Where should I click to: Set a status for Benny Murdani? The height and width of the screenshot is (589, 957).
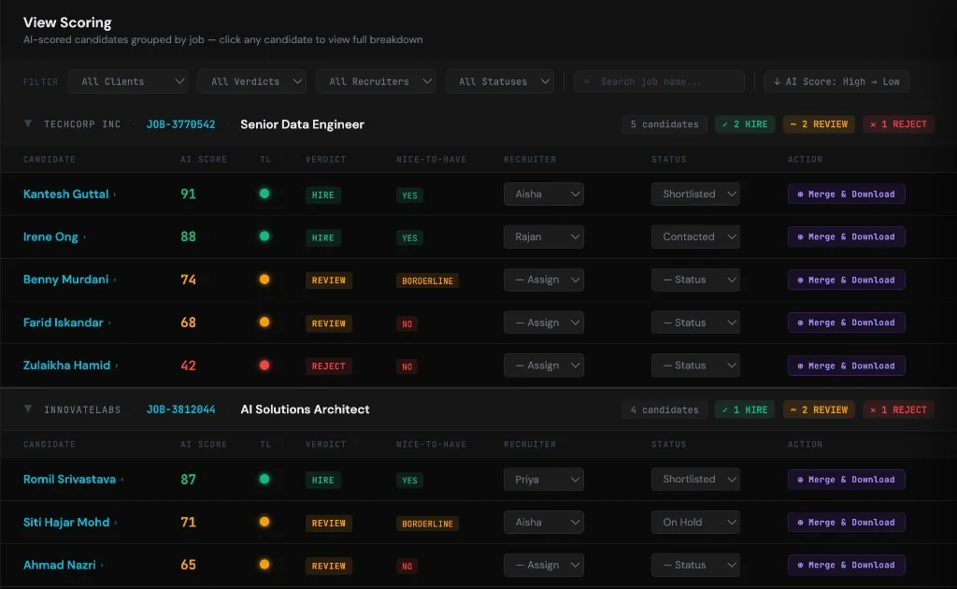695,280
